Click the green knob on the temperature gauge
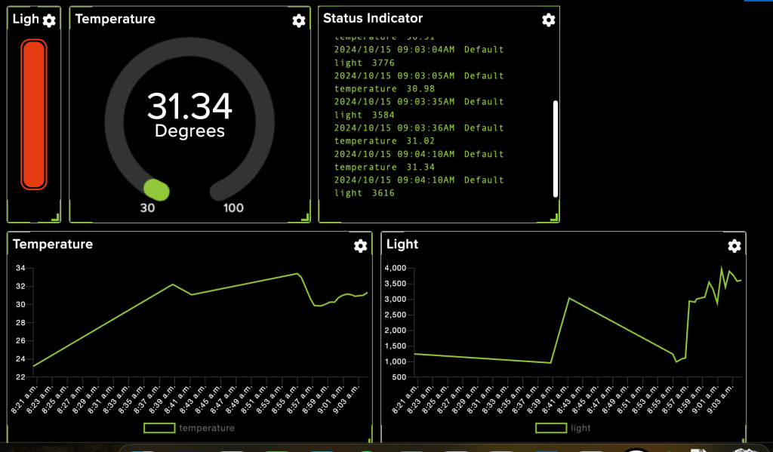 click(x=156, y=189)
